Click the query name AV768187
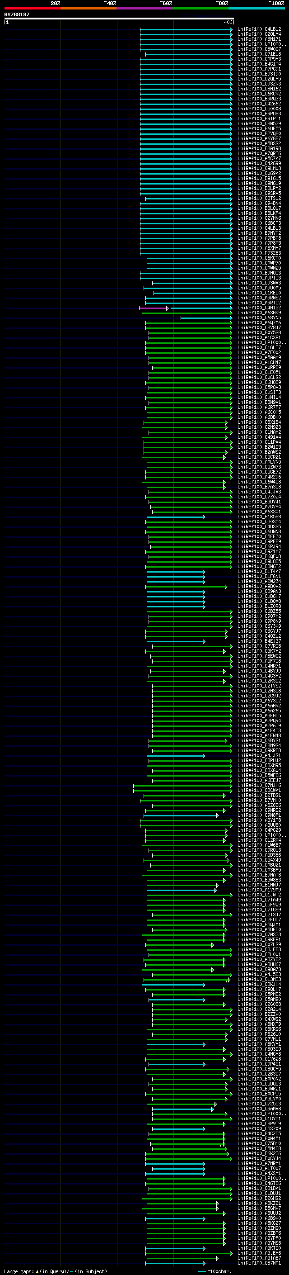This screenshot has width=289, height=1275. 17,14
